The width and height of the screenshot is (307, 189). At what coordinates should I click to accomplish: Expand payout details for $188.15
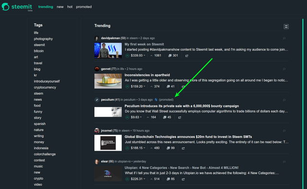click(x=138, y=148)
